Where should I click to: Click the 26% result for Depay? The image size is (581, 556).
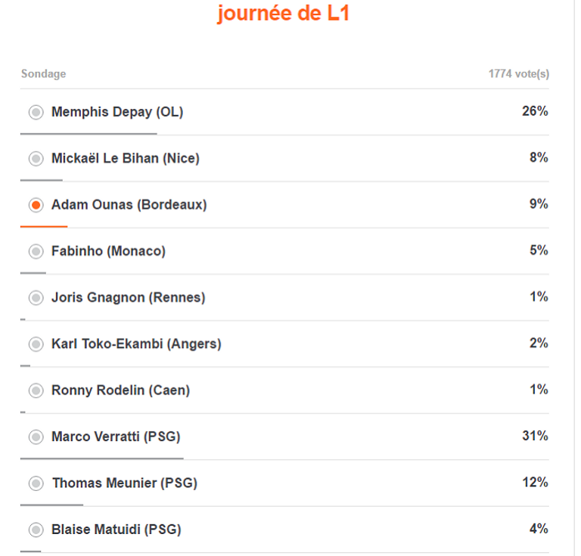tap(534, 112)
